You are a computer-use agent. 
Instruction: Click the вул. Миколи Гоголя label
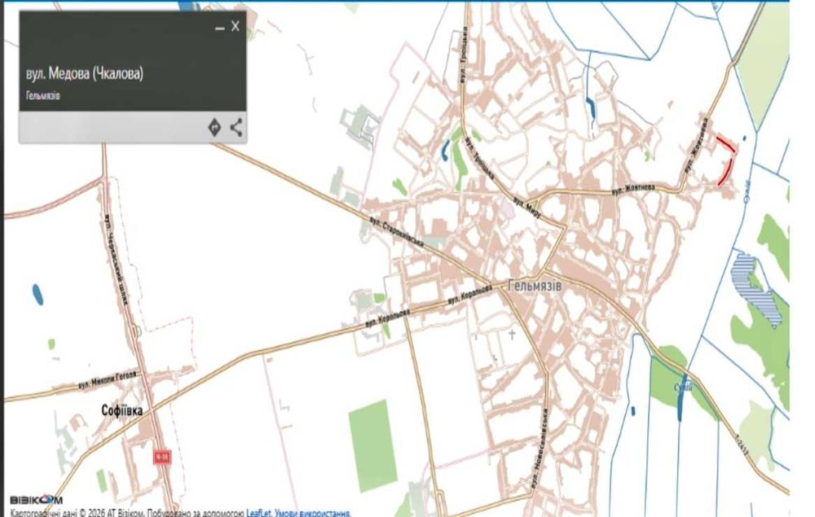[108, 380]
